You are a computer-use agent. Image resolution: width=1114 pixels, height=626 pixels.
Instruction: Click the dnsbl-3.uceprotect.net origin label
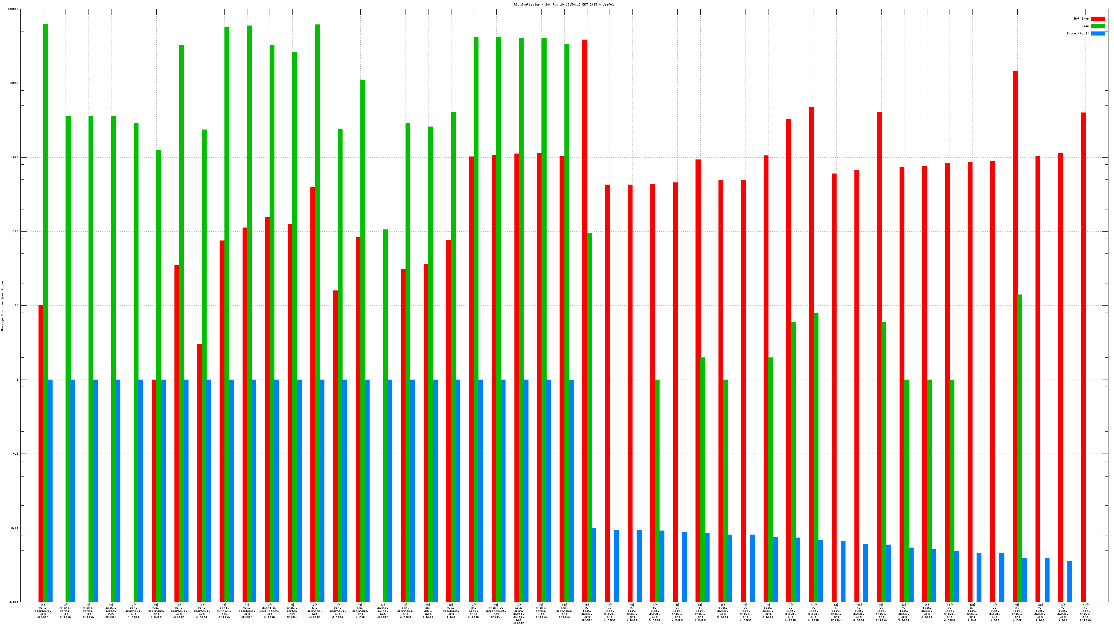click(x=269, y=611)
